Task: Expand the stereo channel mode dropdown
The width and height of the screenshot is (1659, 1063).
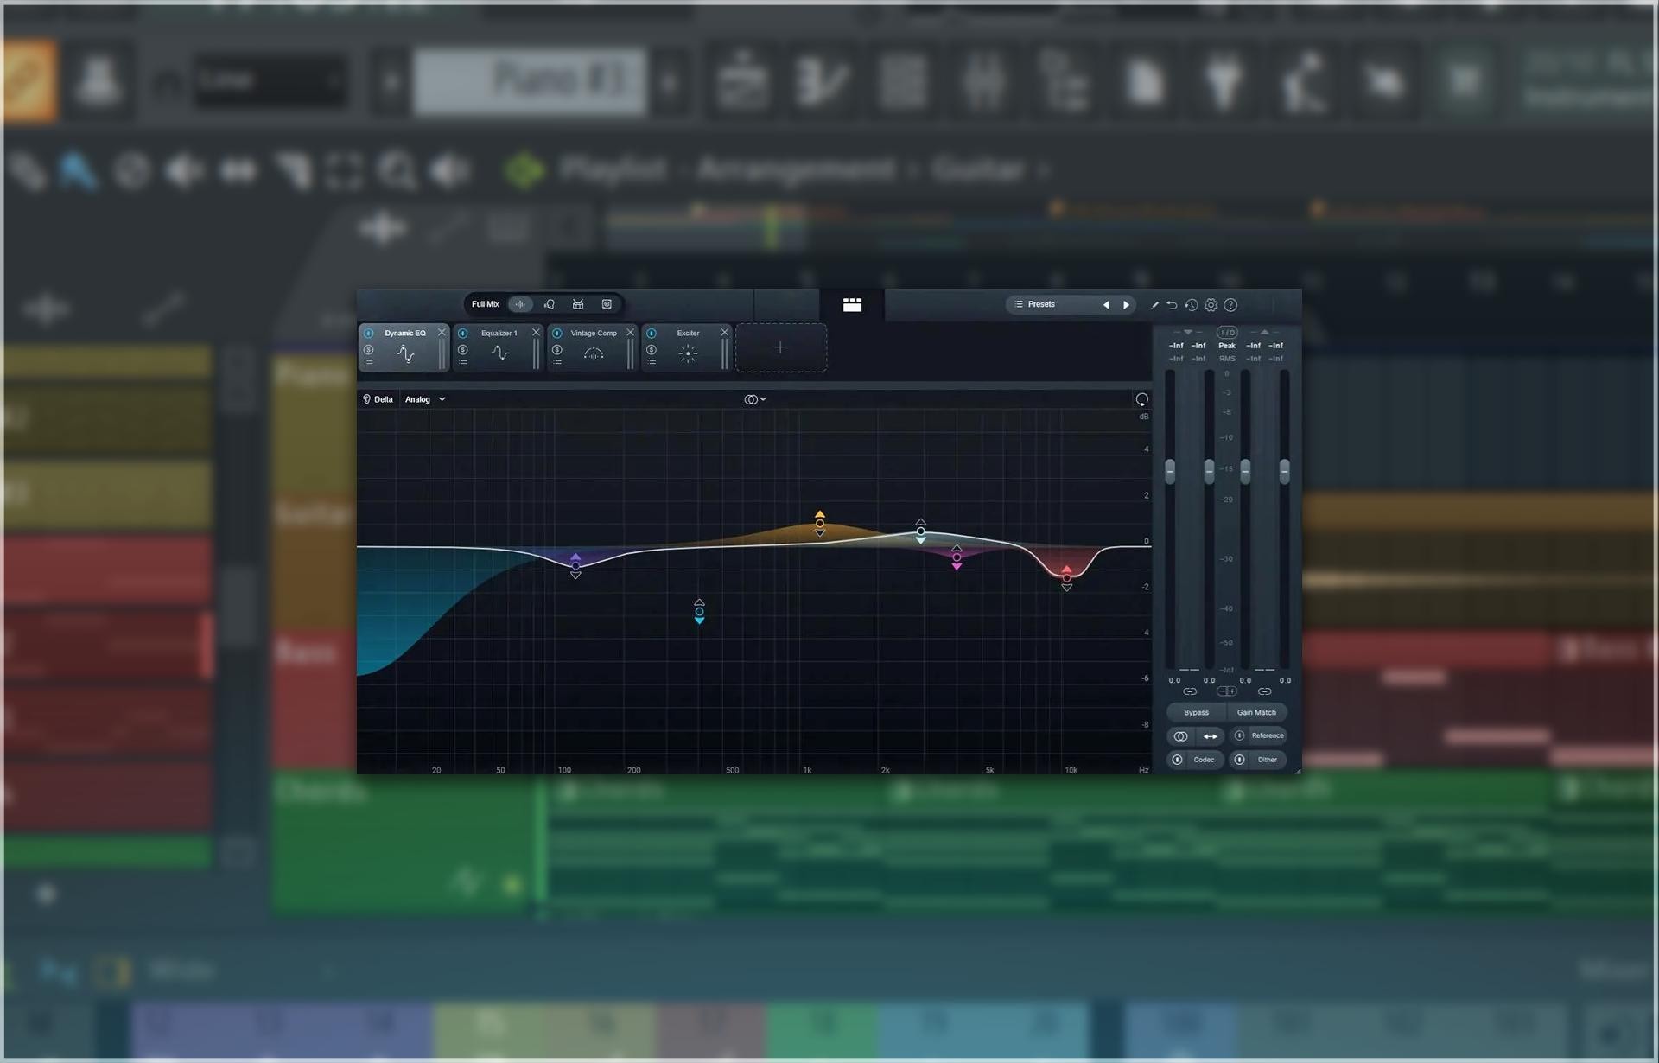Action: (755, 399)
